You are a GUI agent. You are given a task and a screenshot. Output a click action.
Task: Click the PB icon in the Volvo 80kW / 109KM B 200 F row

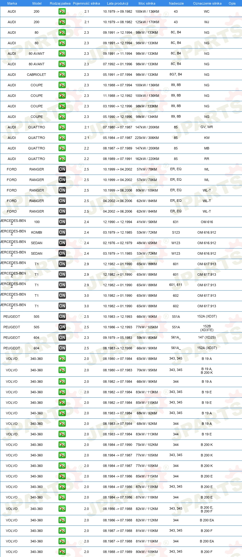tap(62, 552)
